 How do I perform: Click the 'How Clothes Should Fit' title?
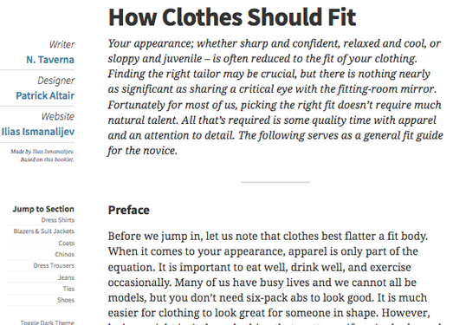click(x=232, y=17)
